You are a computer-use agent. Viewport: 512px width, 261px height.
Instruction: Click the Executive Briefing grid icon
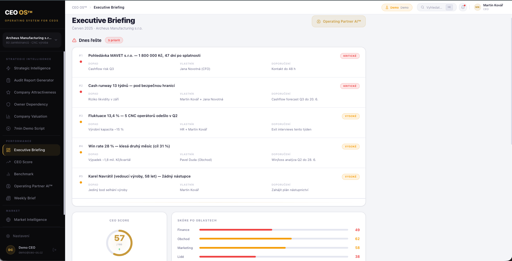(x=8, y=150)
